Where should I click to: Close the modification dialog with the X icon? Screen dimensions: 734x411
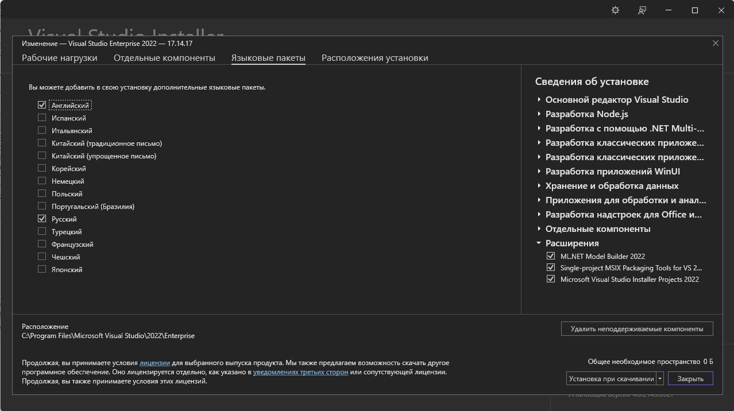coord(715,43)
